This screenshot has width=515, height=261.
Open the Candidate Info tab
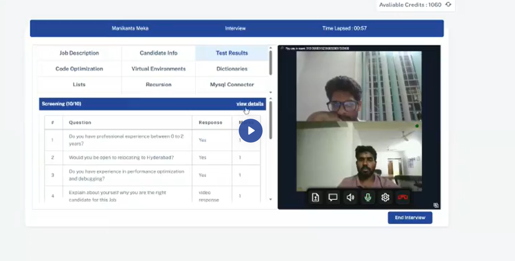(159, 53)
